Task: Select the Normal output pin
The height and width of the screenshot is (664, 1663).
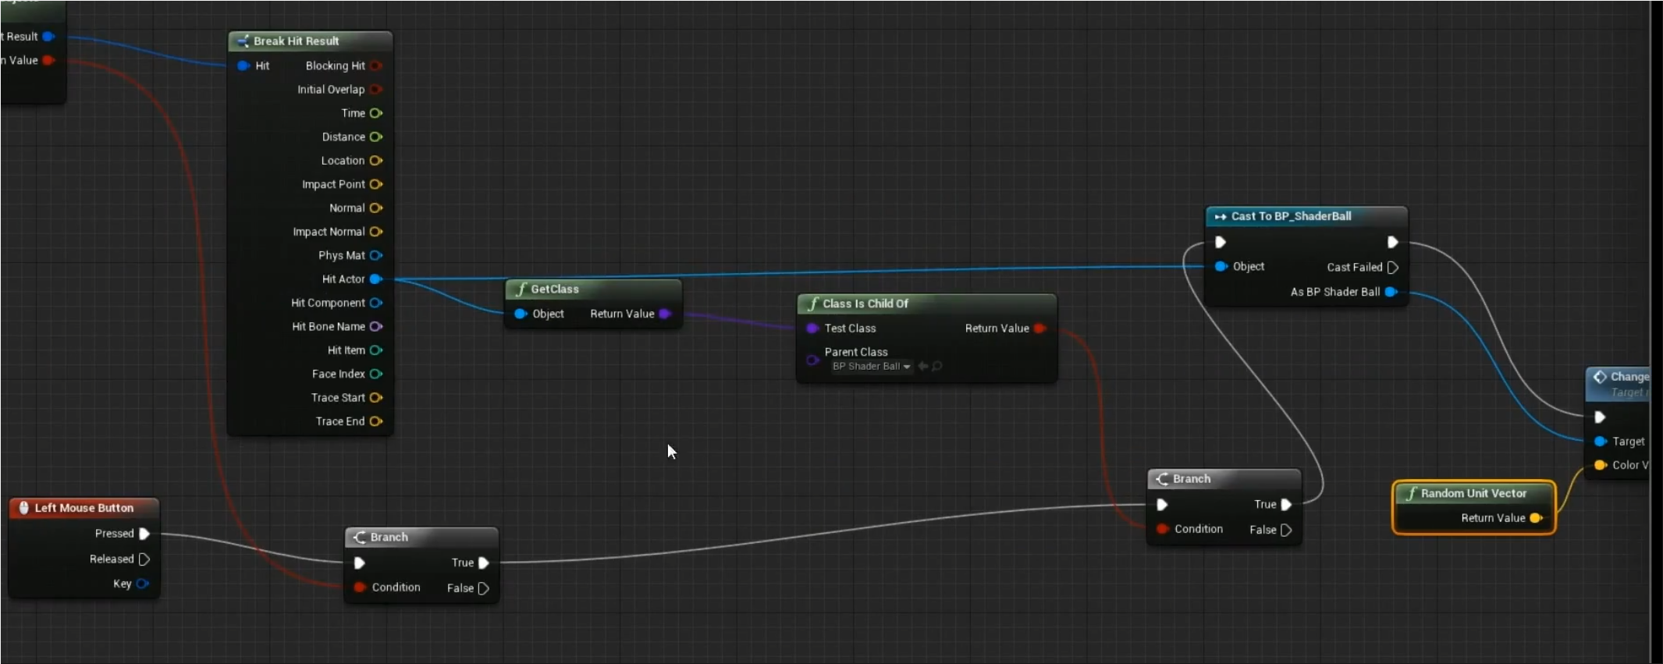Action: click(x=376, y=208)
